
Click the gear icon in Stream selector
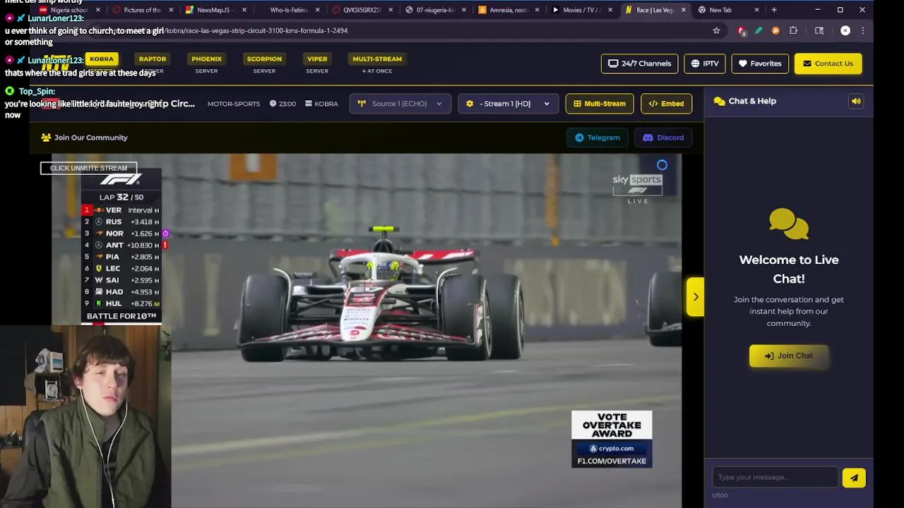pos(470,104)
